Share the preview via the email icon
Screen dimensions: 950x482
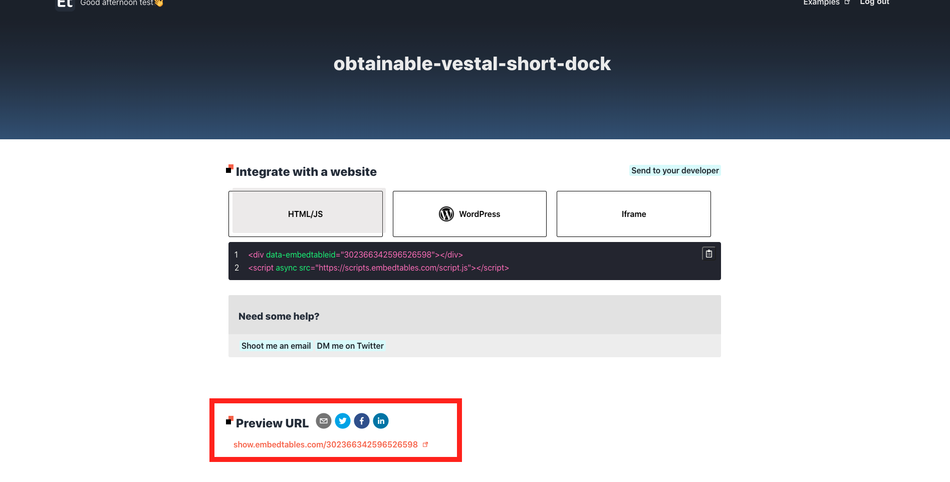tap(324, 421)
